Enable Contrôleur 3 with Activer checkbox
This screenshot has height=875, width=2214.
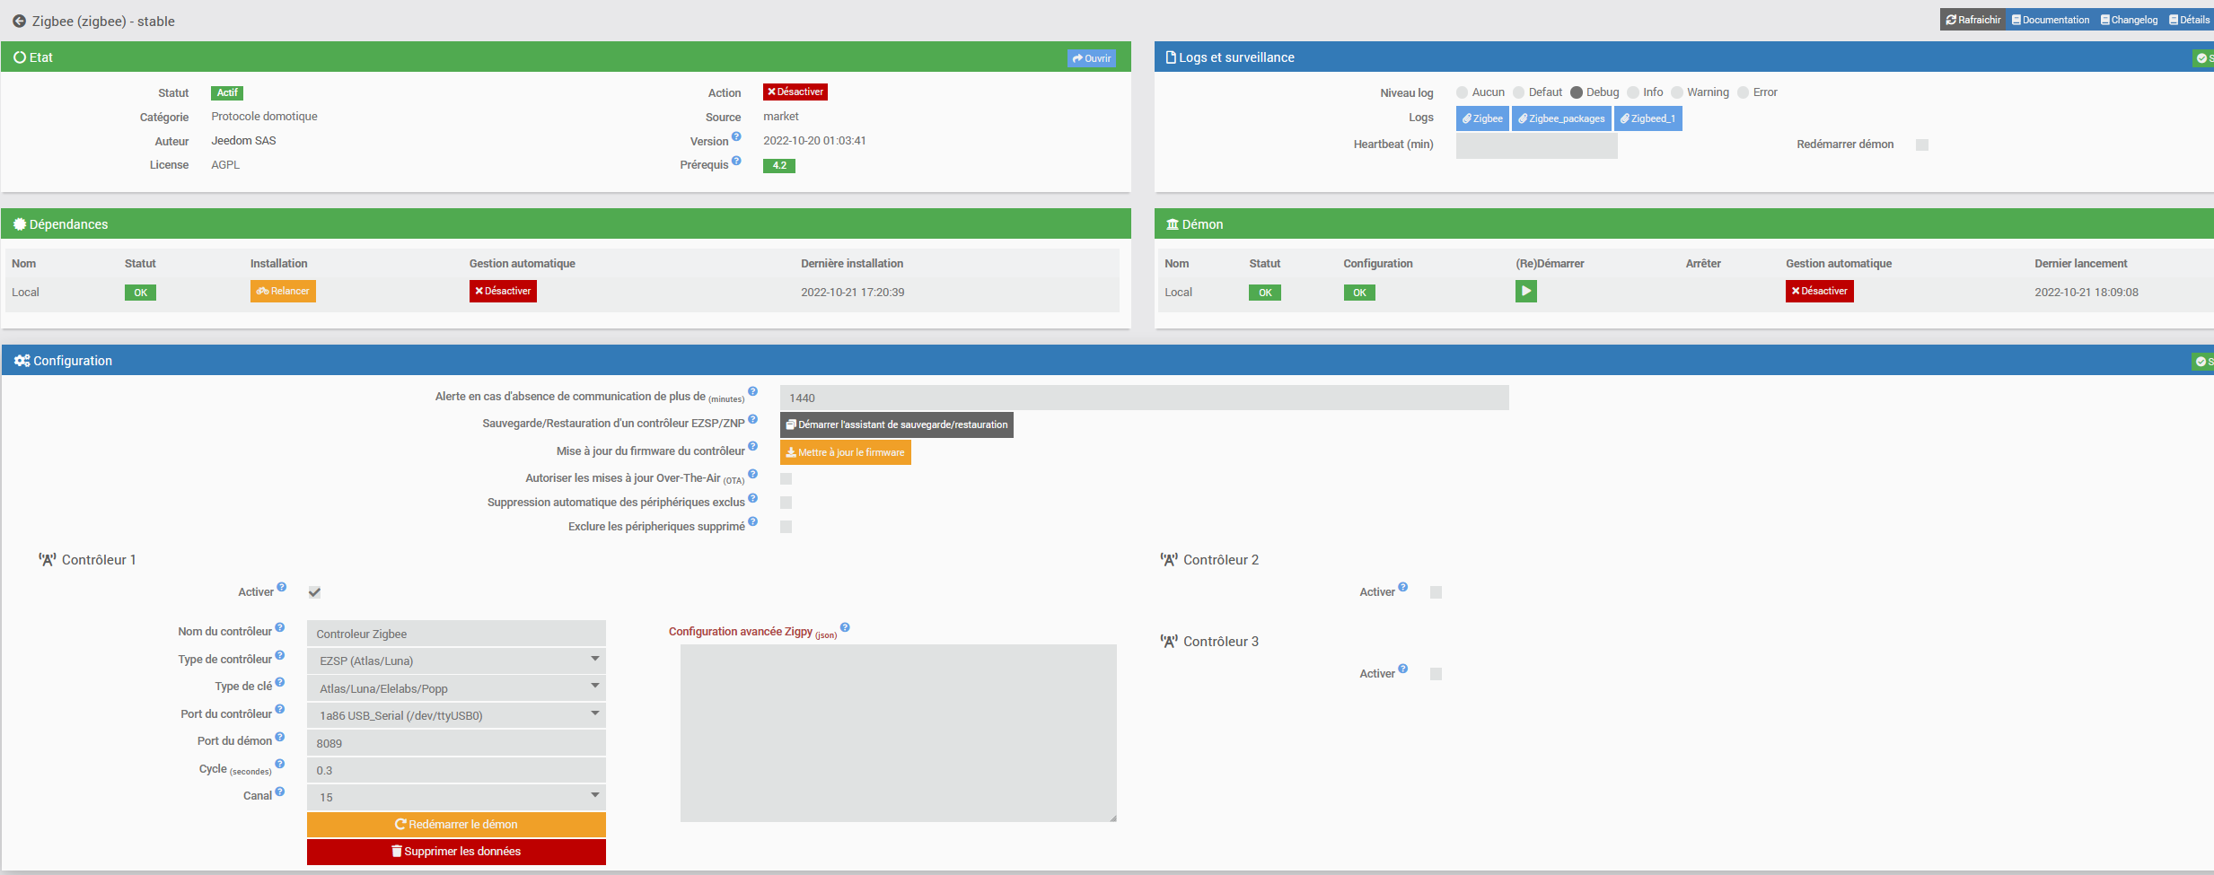click(x=1436, y=674)
